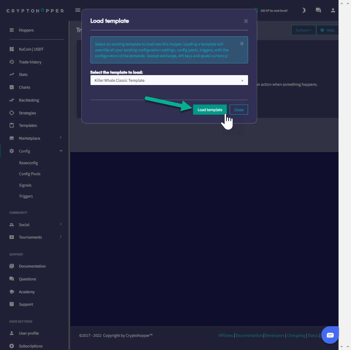Screen dimensions: 351x350
Task: Click the Backtesting double-check icon
Action: [x=12, y=100]
